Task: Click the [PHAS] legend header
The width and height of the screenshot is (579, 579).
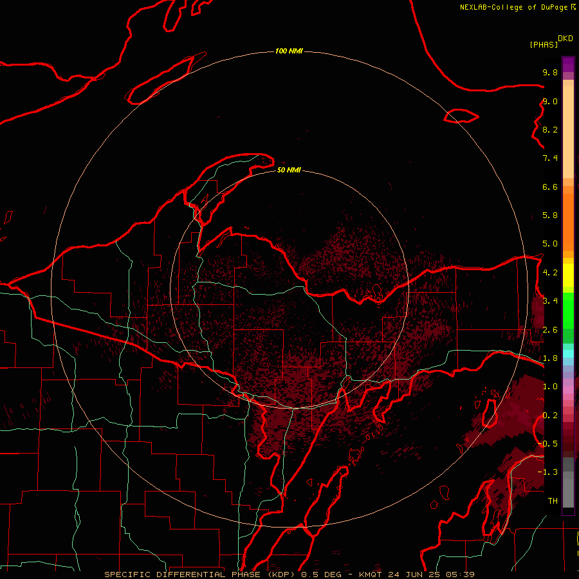Action: (544, 44)
